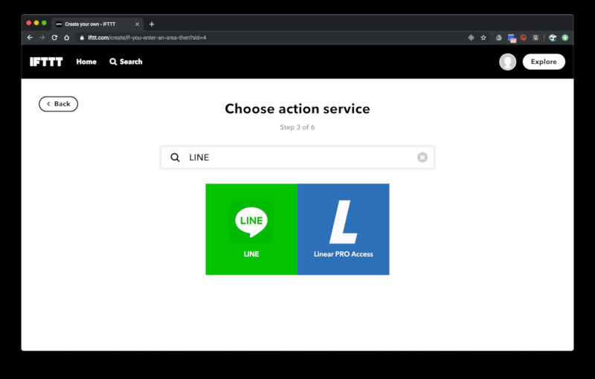Click the ifttt.com address bar URL
Image resolution: width=595 pixels, height=379 pixels.
(x=147, y=37)
